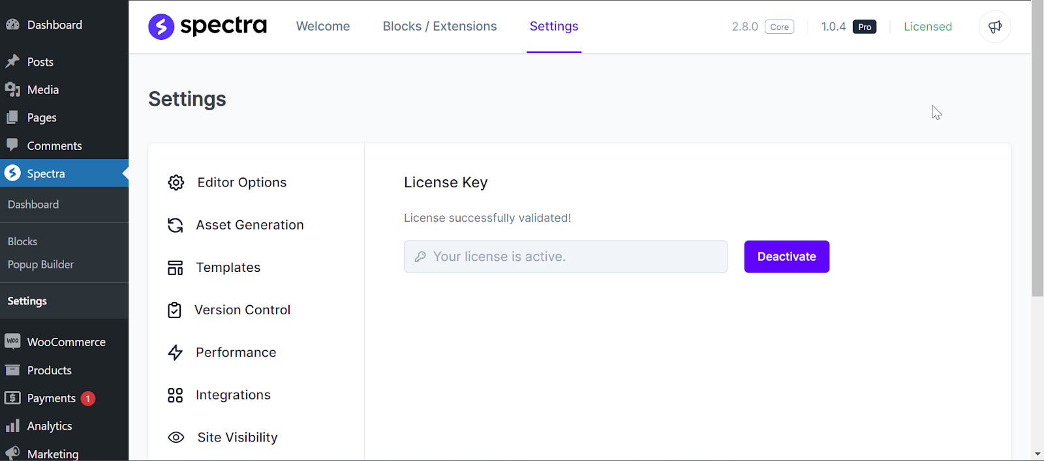This screenshot has height=461, width=1044.
Task: Select the Settings tab in header
Action: pyautogui.click(x=554, y=27)
